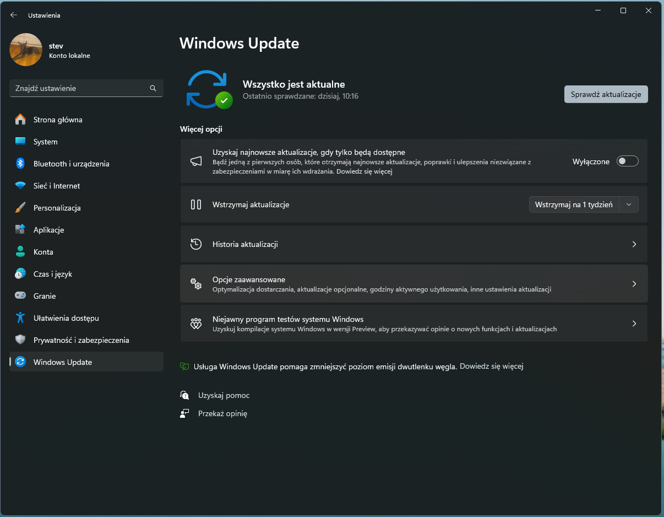Go to Aplikacje in the sidebar
Viewport: 664px width, 517px height.
[x=48, y=230]
